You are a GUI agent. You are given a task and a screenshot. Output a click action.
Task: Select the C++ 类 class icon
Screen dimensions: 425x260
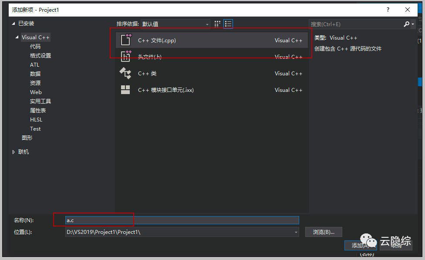pyautogui.click(x=125, y=73)
